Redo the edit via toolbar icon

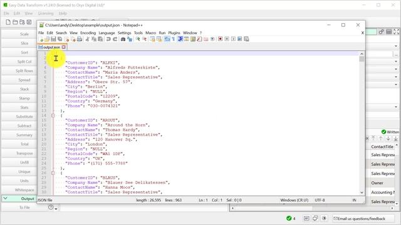[x=115, y=39]
